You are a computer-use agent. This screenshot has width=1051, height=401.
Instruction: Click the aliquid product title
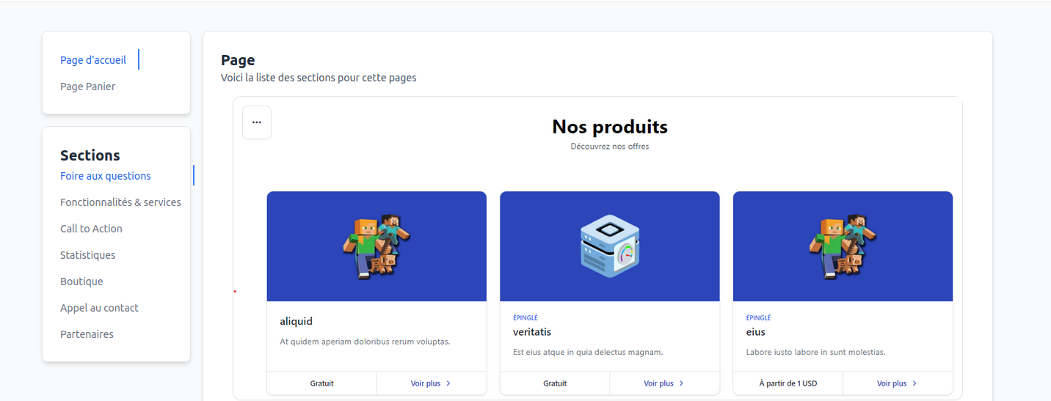pyautogui.click(x=297, y=321)
